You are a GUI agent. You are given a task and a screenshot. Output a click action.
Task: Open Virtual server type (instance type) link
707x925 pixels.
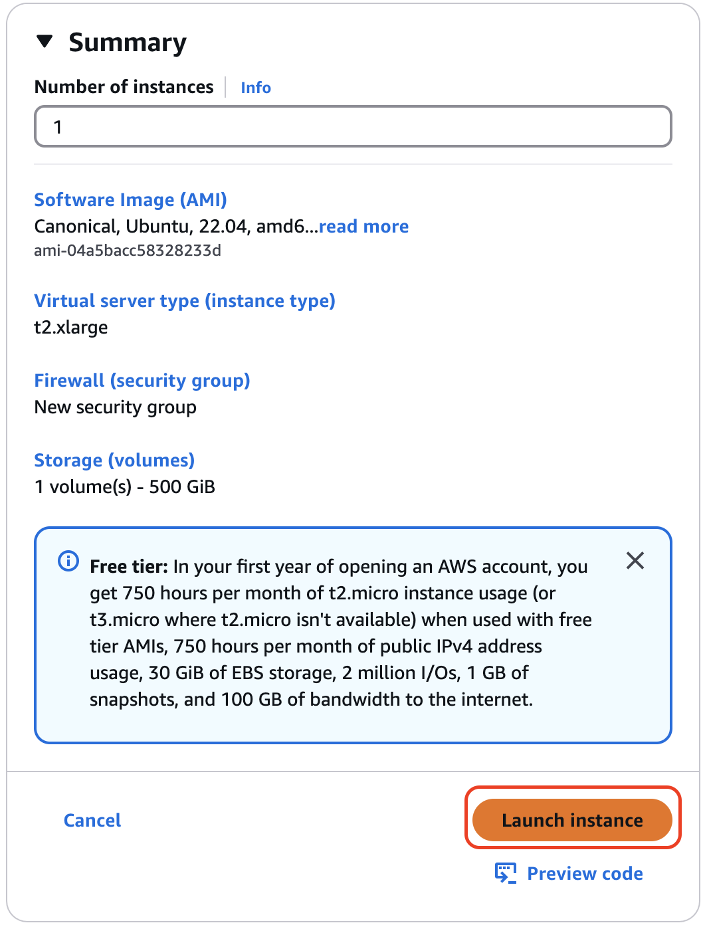(185, 300)
